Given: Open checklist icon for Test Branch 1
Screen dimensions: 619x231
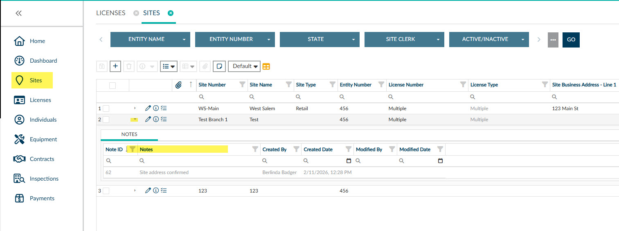Looking at the screenshot, I should pos(164,119).
